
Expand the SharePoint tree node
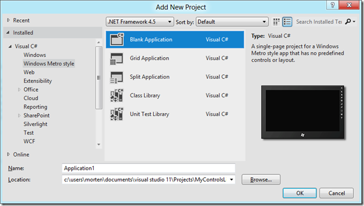(x=19, y=115)
